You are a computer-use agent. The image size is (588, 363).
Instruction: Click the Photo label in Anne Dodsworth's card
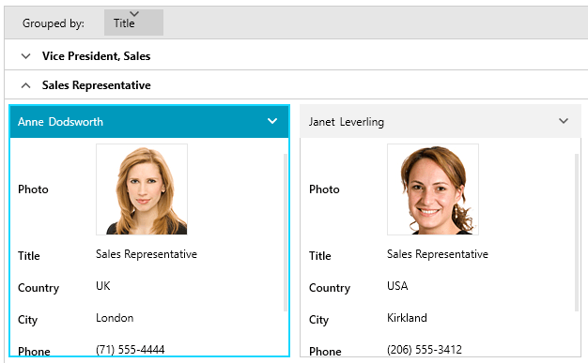[33, 189]
